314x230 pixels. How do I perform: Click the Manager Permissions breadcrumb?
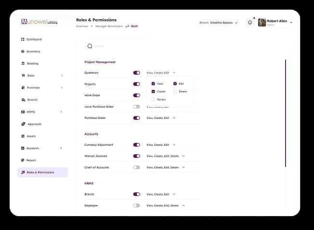click(x=109, y=26)
